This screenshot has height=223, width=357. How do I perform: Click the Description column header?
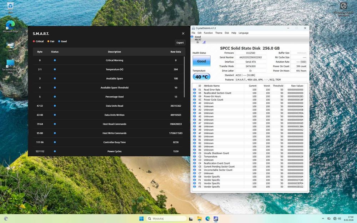pyautogui.click(x=115, y=52)
